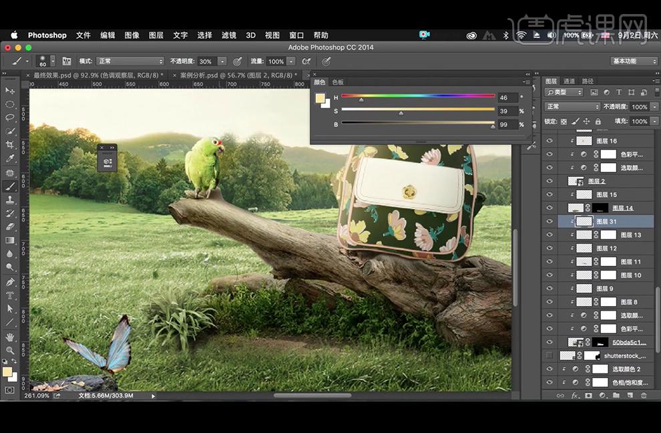This screenshot has width=661, height=433.
Task: Click the foreground color swatch in toolbox
Action: click(x=7, y=372)
